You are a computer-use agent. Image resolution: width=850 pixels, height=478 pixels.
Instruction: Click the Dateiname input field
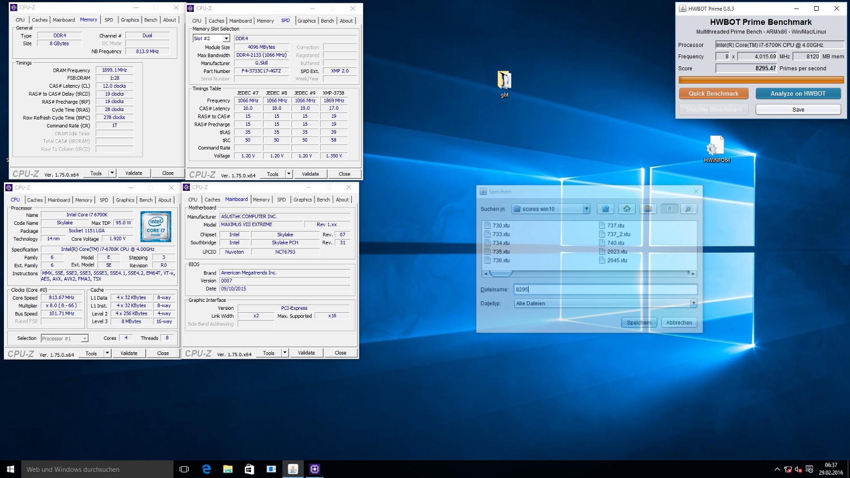(605, 289)
